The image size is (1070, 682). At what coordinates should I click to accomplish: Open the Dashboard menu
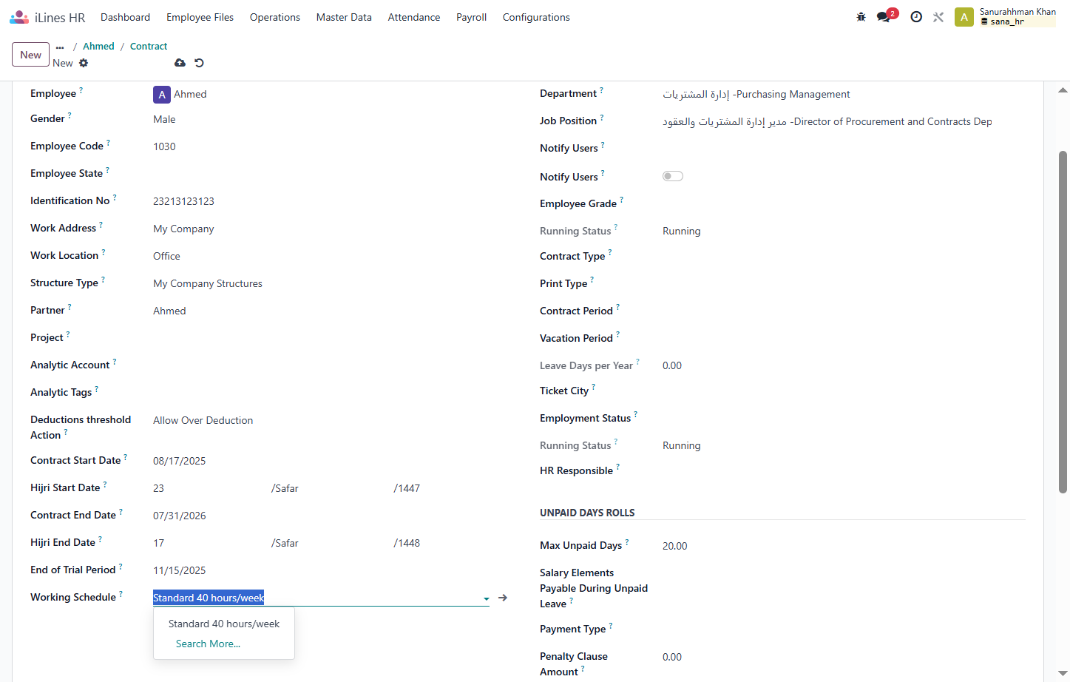[125, 17]
